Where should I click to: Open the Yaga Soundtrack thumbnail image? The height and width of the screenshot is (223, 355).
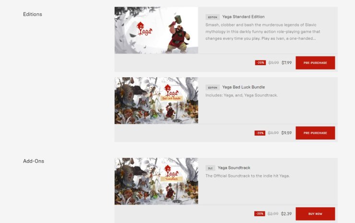(x=156, y=181)
